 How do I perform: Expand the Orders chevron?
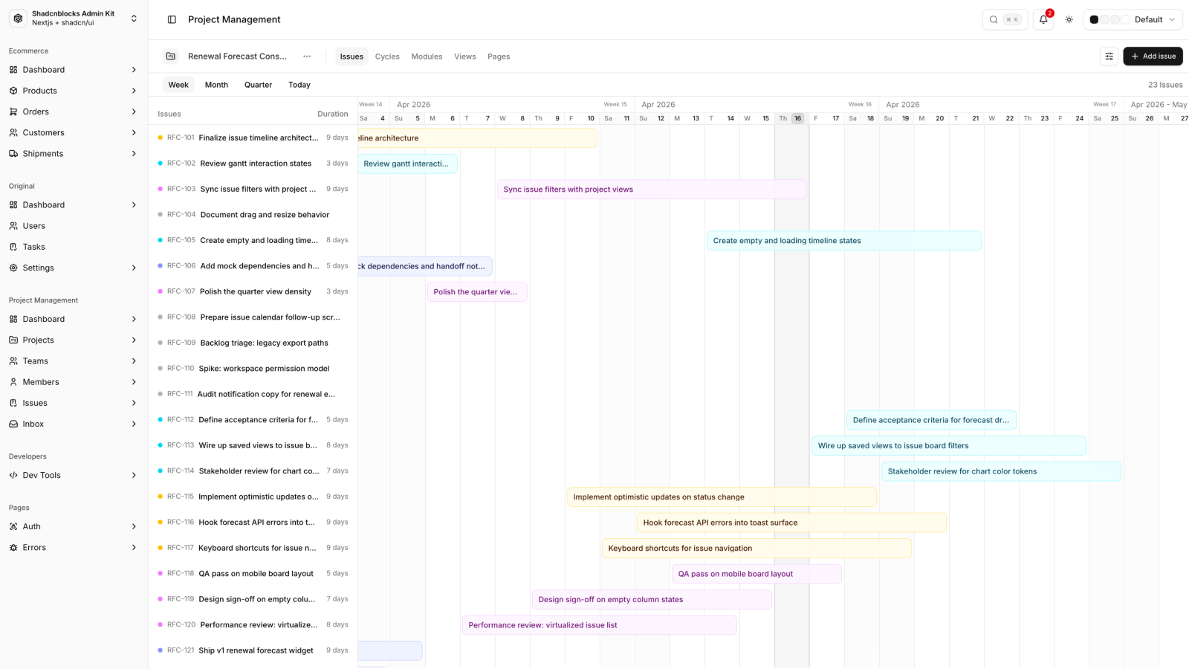(134, 111)
